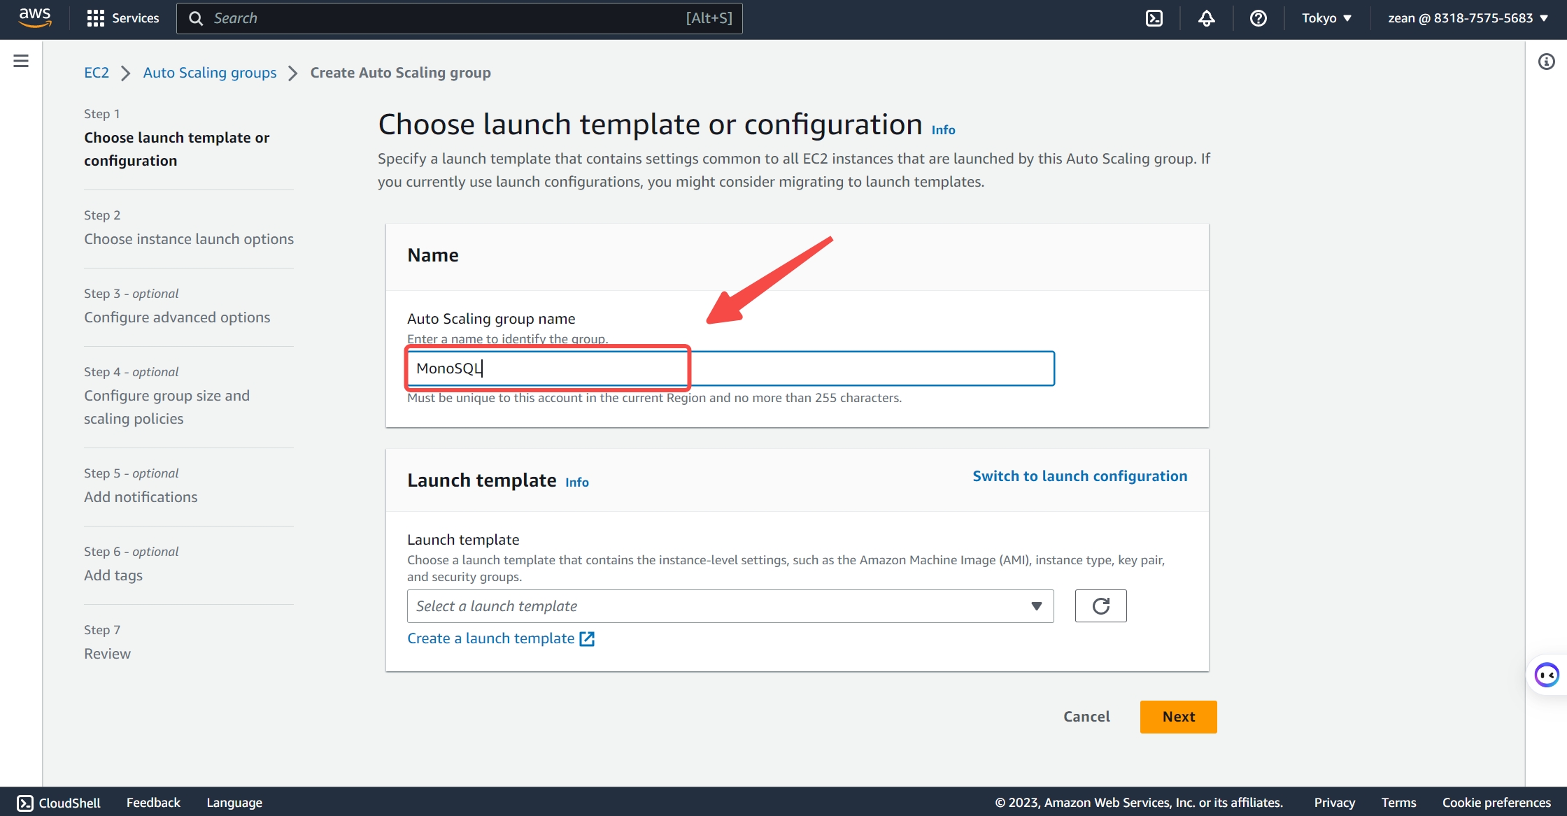This screenshot has height=816, width=1567.
Task: Expand Select a launch template dropdown
Action: pyautogui.click(x=730, y=606)
